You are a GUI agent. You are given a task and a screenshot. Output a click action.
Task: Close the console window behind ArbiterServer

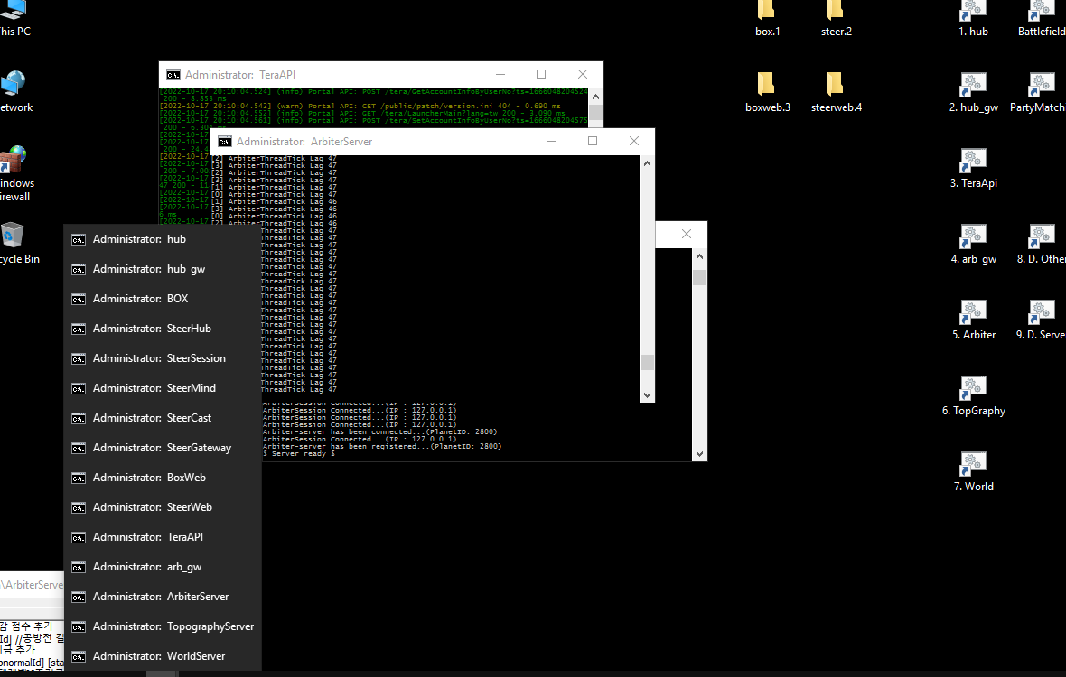click(x=687, y=235)
